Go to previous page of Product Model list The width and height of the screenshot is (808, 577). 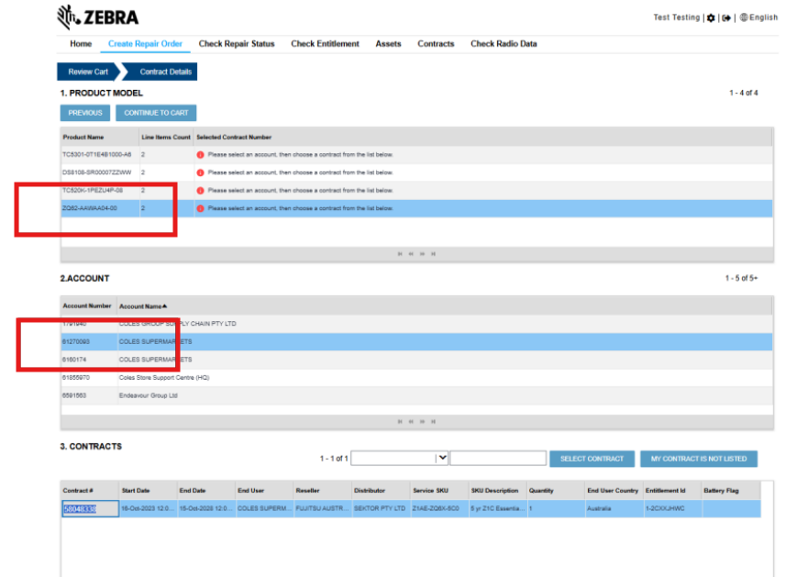tap(411, 254)
